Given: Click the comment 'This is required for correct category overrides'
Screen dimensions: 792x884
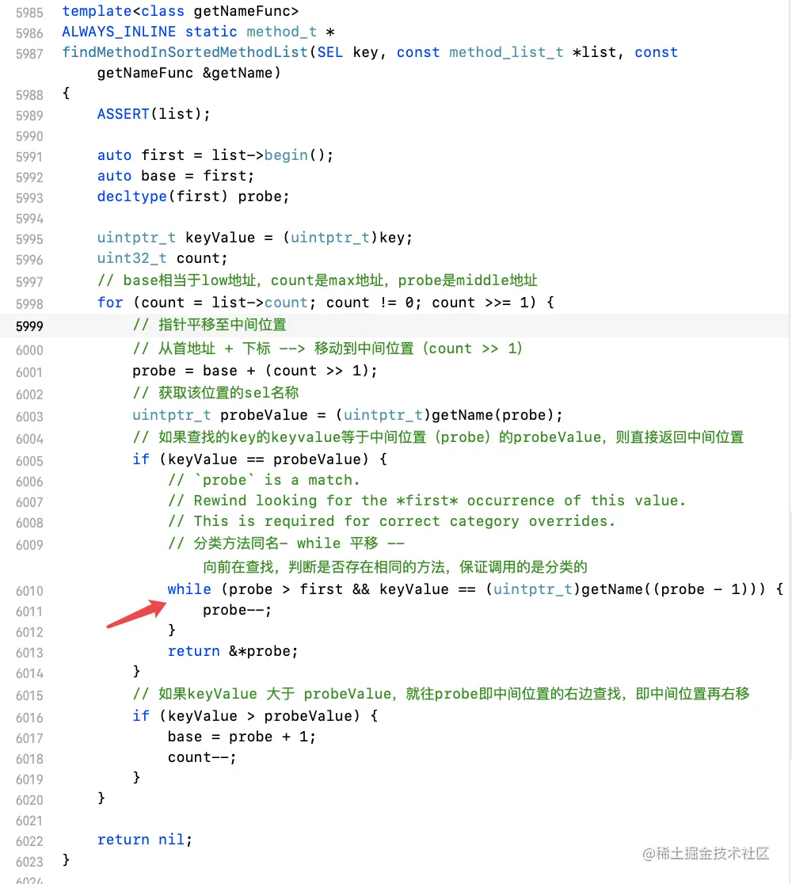Looking at the screenshot, I should pos(391,521).
